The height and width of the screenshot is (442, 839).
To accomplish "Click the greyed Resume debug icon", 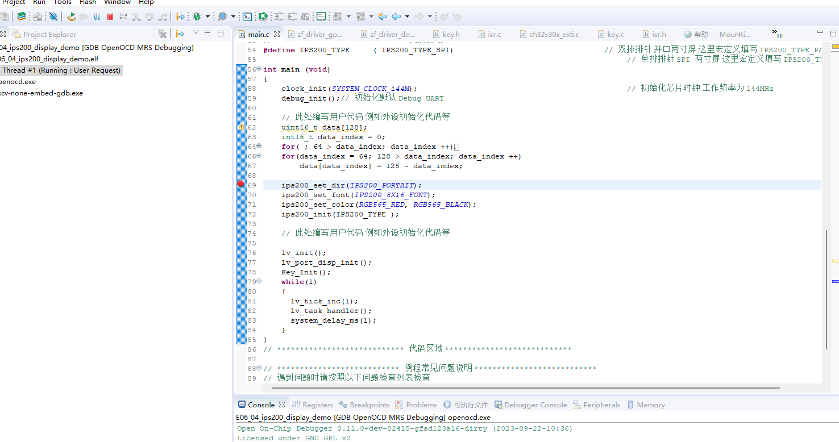I will pos(84,16).
